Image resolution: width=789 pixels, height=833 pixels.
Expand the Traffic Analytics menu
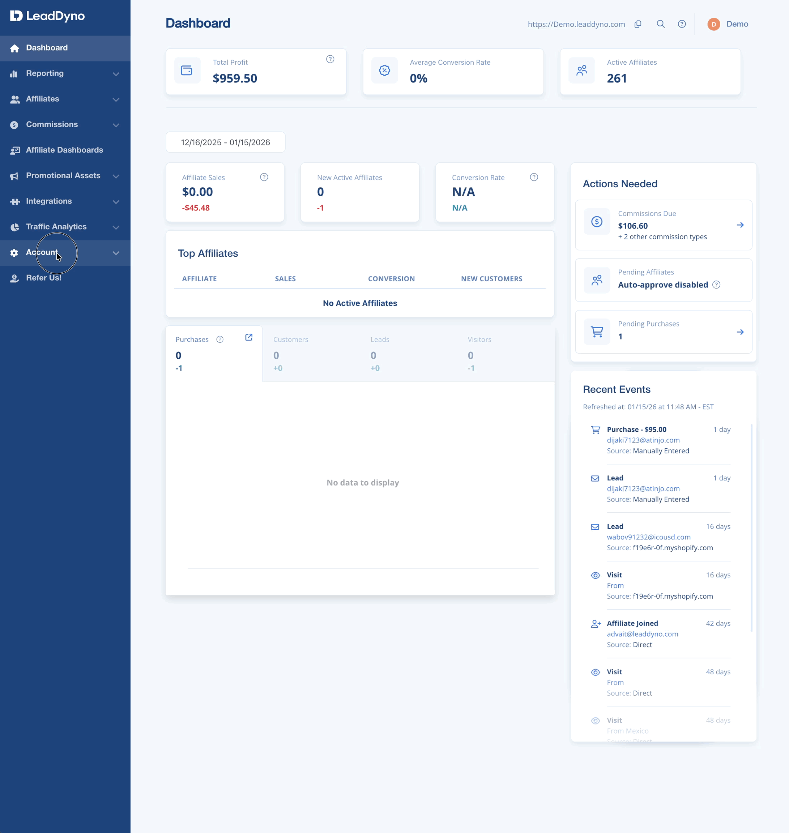click(x=65, y=227)
